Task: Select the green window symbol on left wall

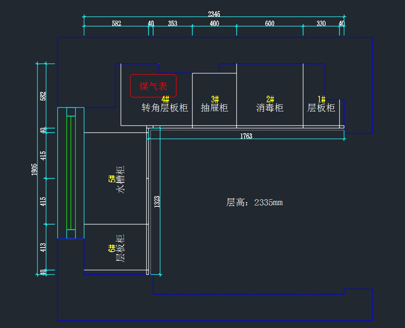Action: (71, 173)
